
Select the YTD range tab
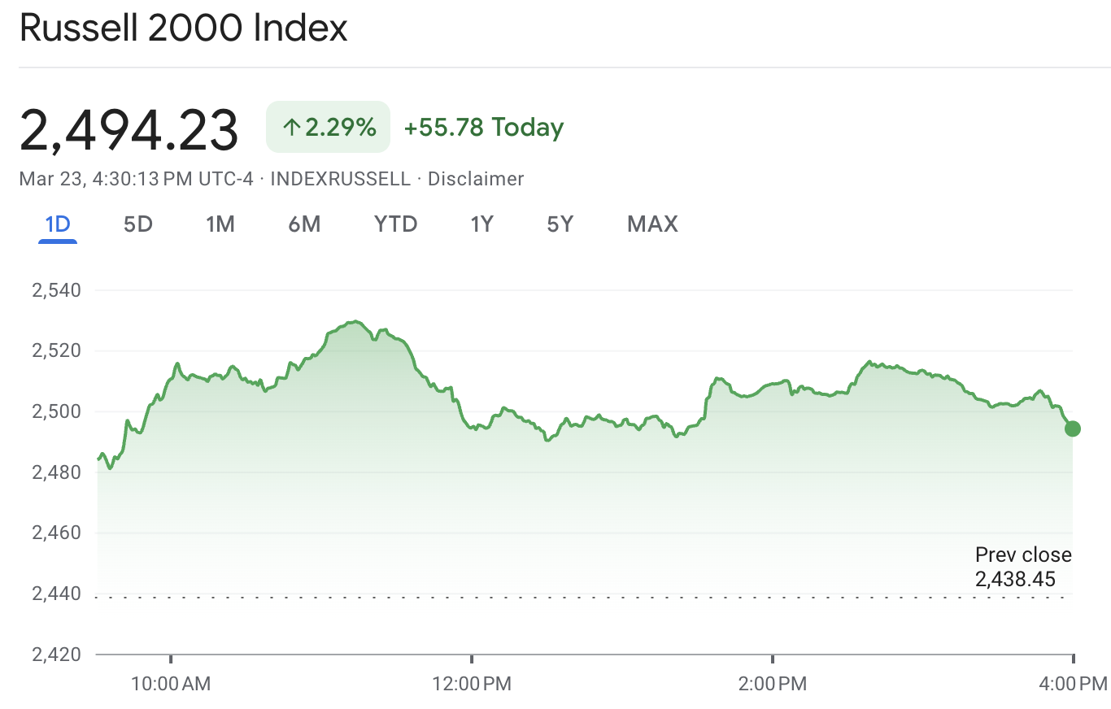(395, 224)
